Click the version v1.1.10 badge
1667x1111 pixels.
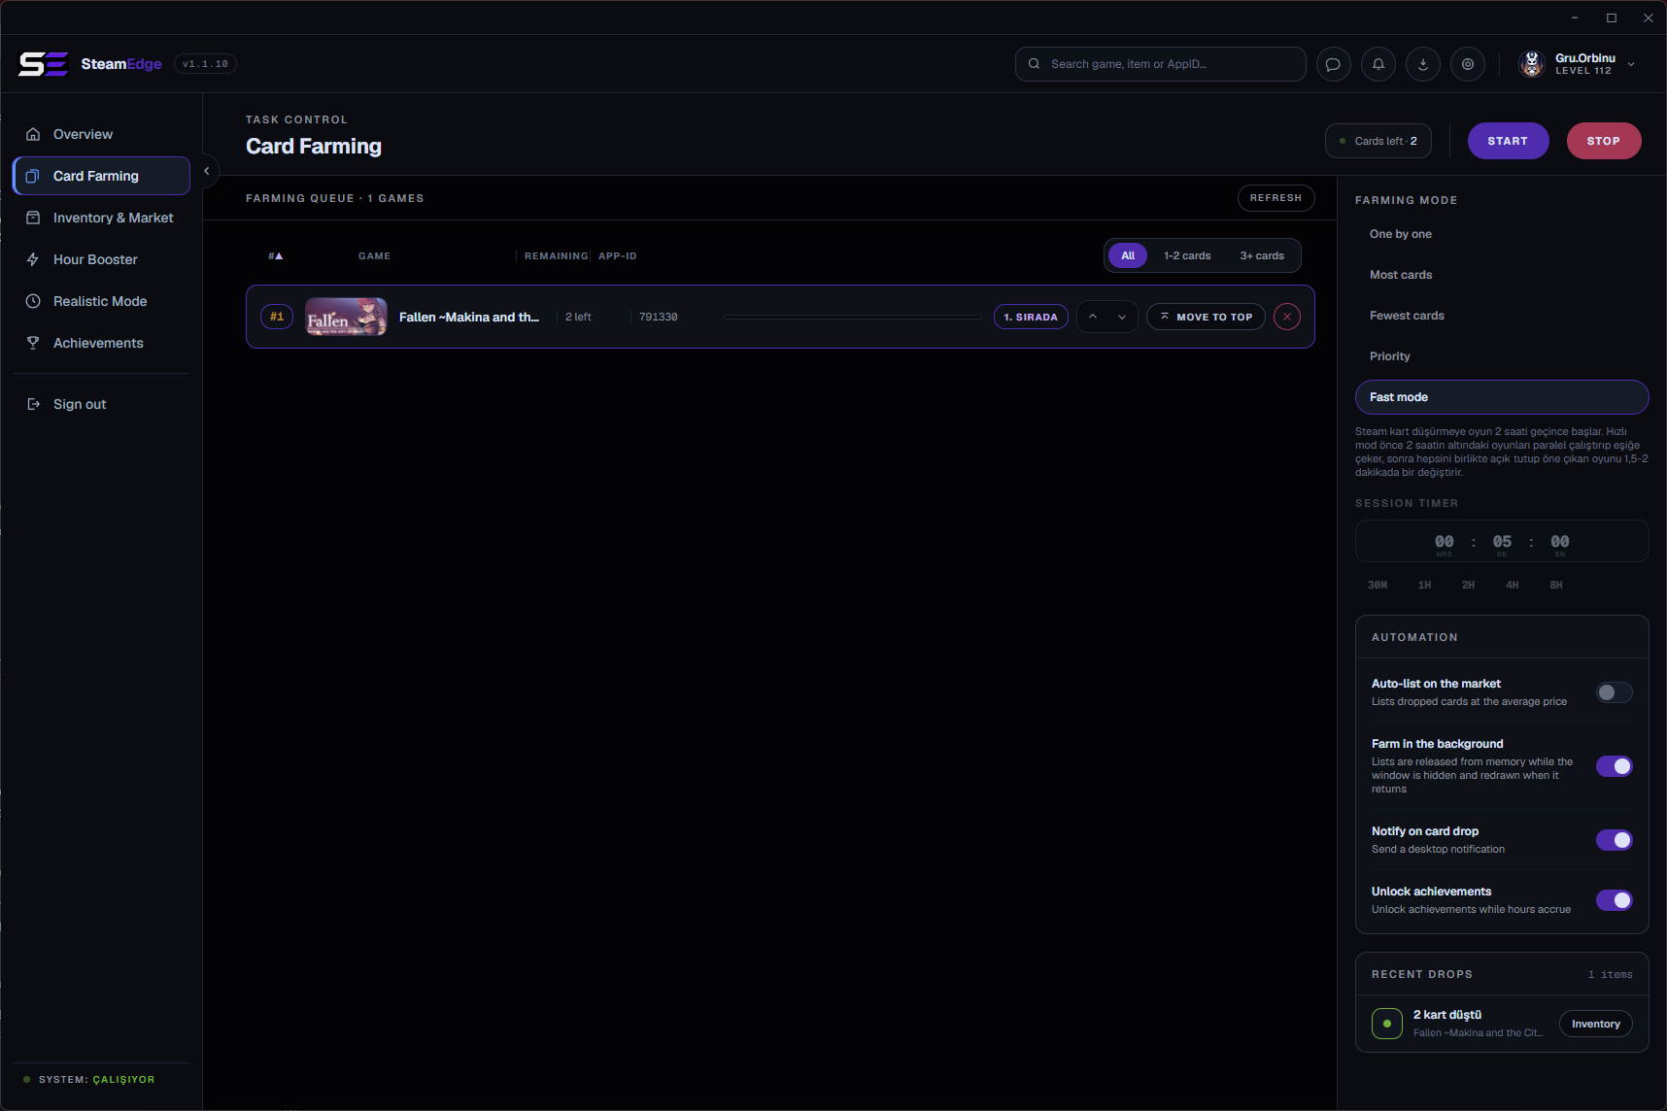tap(205, 64)
